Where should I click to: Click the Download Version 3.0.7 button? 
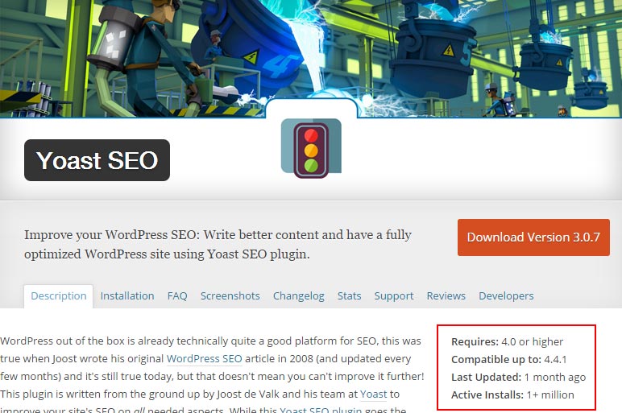pos(533,237)
